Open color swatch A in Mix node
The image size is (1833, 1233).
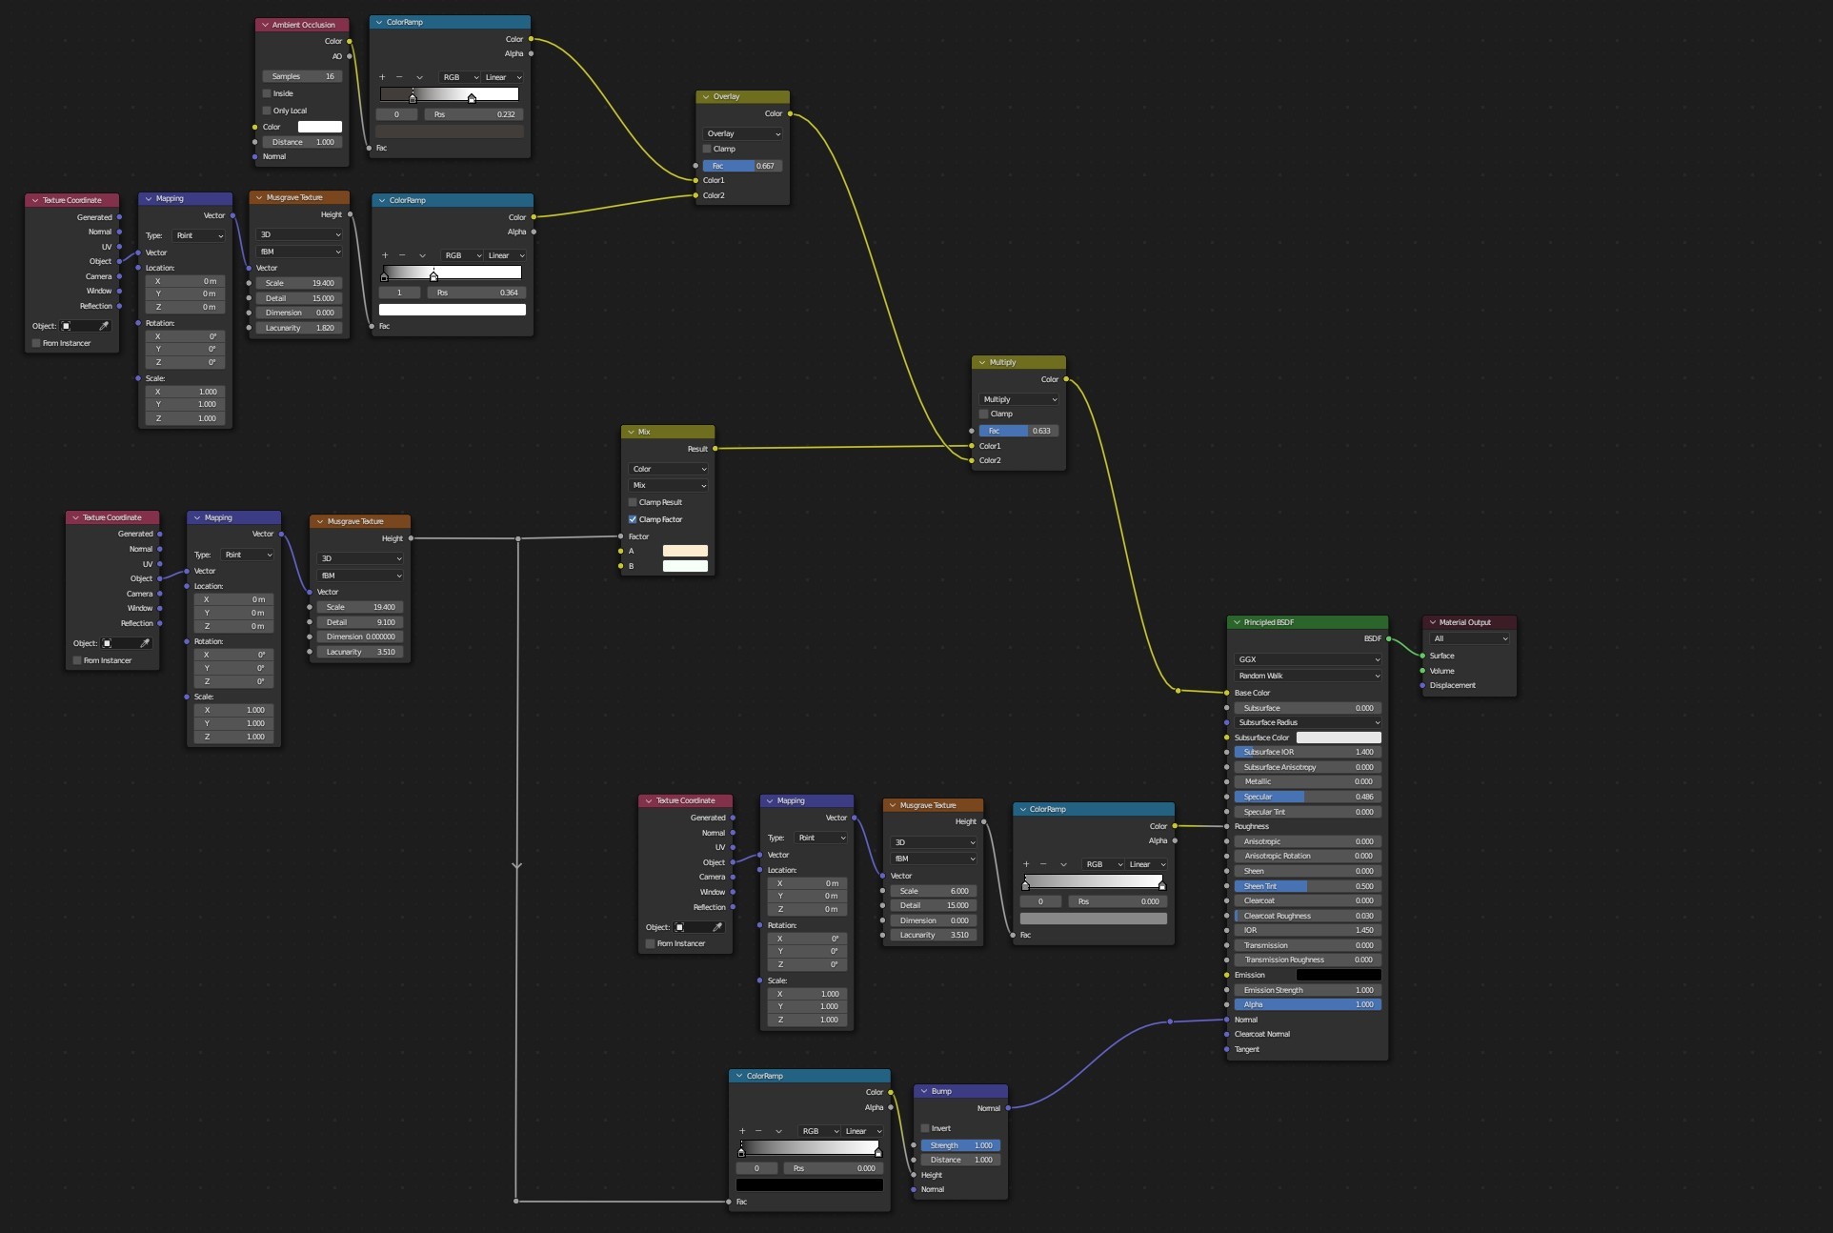[685, 551]
